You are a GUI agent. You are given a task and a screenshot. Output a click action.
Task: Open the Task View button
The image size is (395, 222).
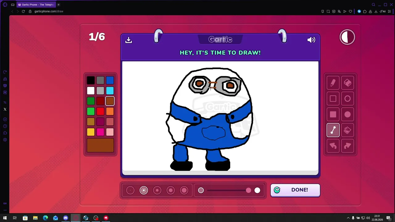tap(15, 218)
